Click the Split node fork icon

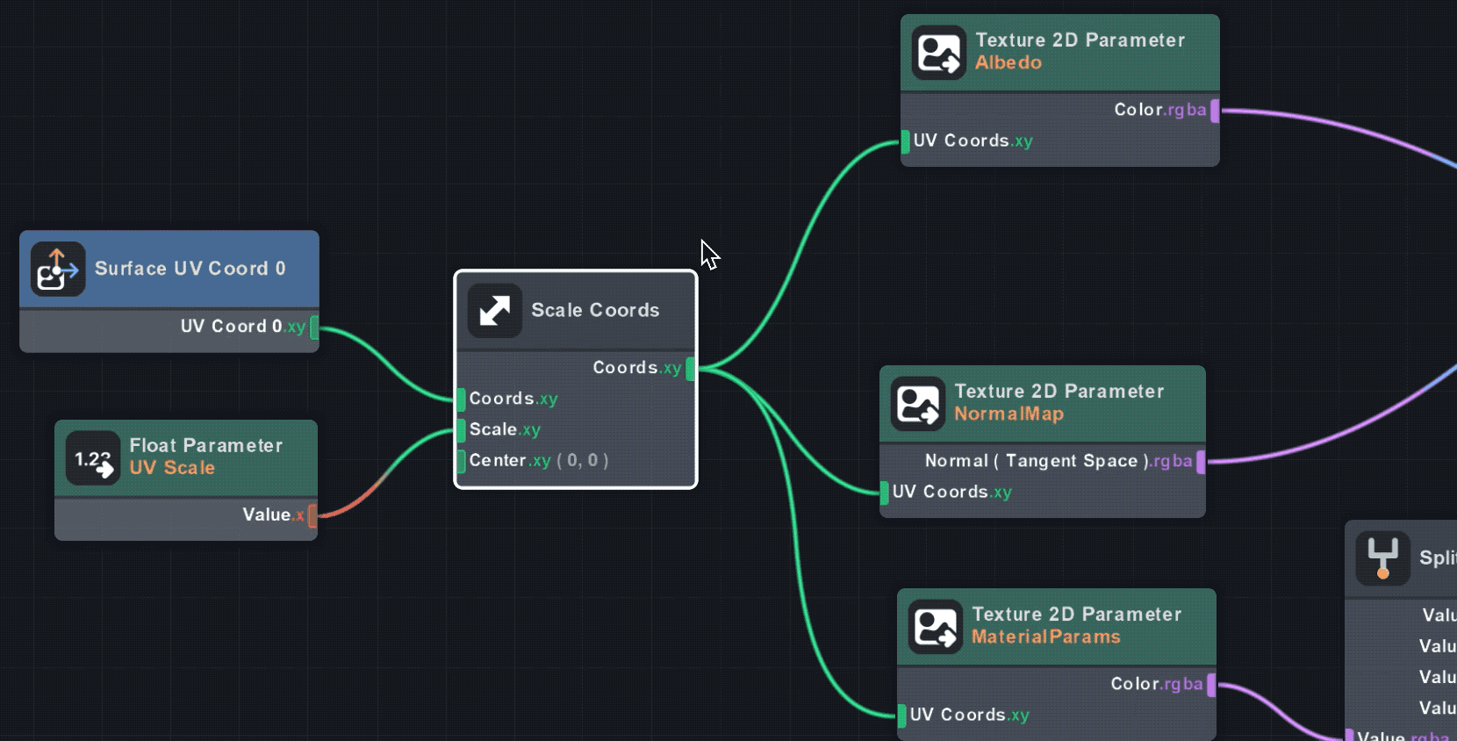pos(1382,558)
